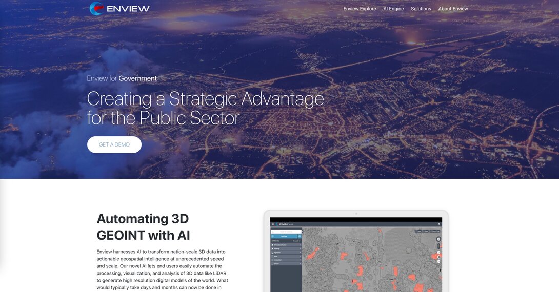Click the 'Automating 3D GEOINT with AI' heading
Image resolution: width=559 pixels, height=292 pixels.
point(143,227)
